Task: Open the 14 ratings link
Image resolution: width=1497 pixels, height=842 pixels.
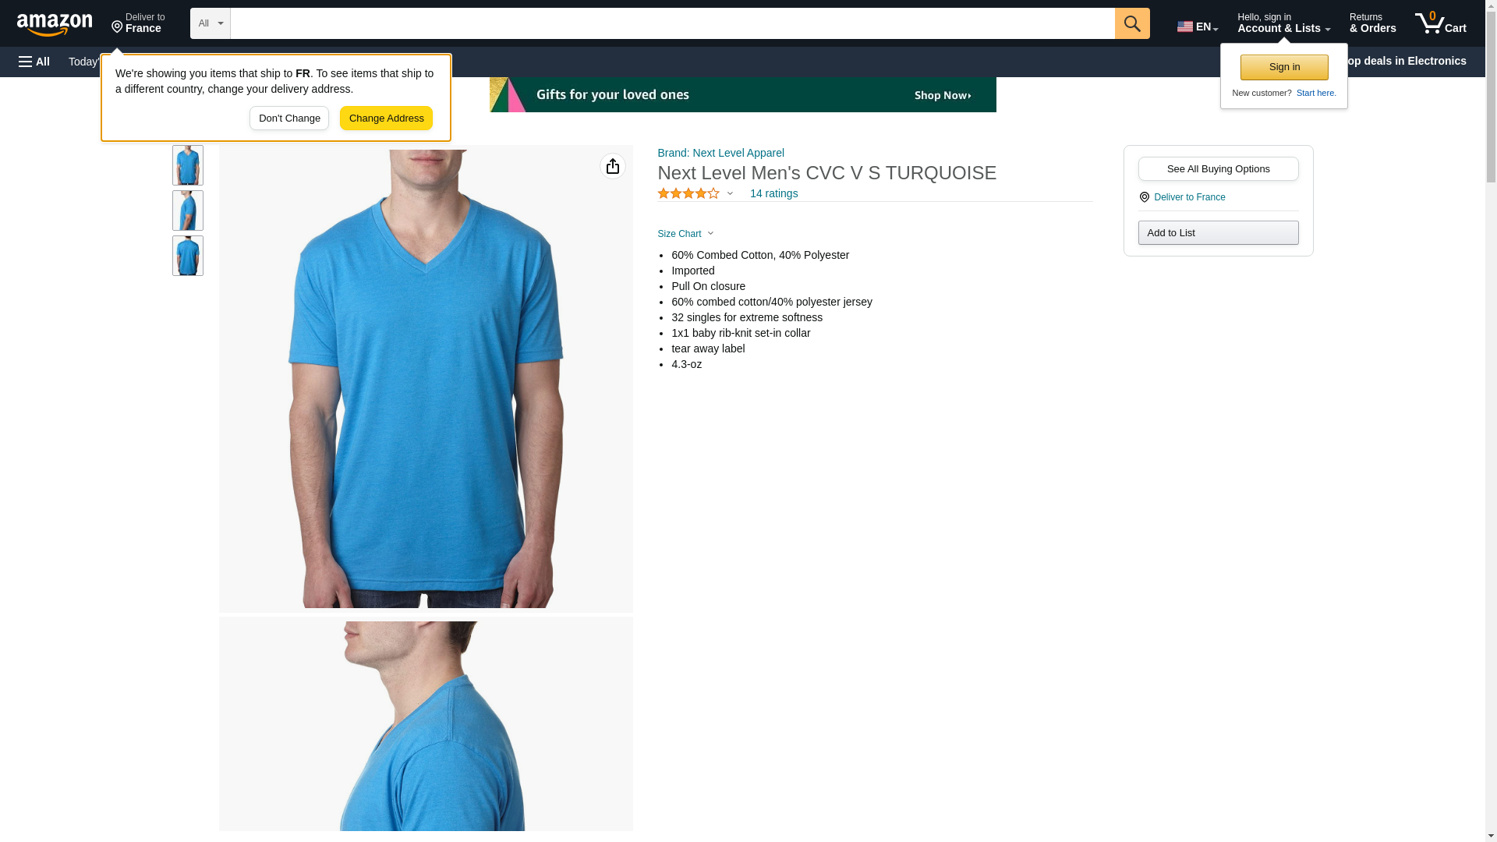Action: [773, 193]
